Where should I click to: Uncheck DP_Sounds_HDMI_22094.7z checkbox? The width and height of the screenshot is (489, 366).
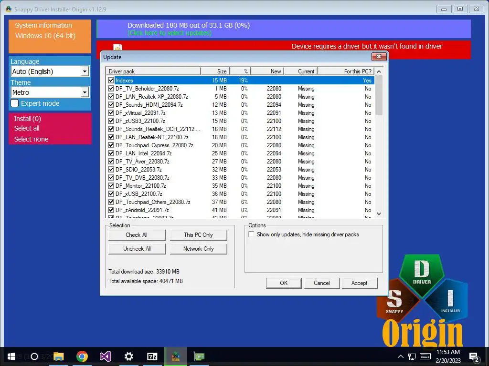click(111, 104)
